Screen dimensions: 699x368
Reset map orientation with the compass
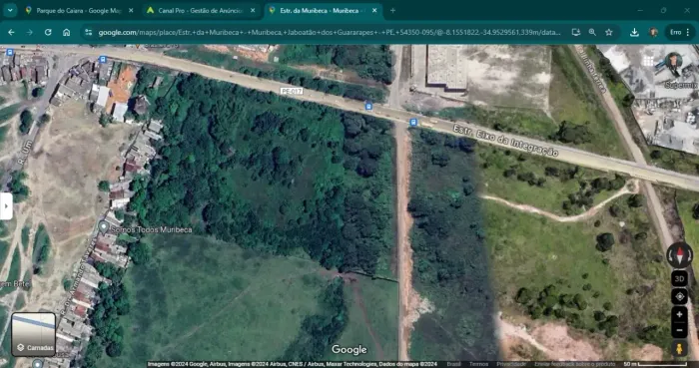[x=679, y=255]
